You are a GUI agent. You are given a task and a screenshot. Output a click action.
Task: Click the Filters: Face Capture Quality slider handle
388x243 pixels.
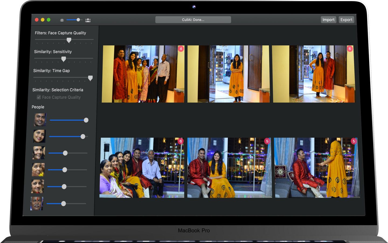point(69,40)
